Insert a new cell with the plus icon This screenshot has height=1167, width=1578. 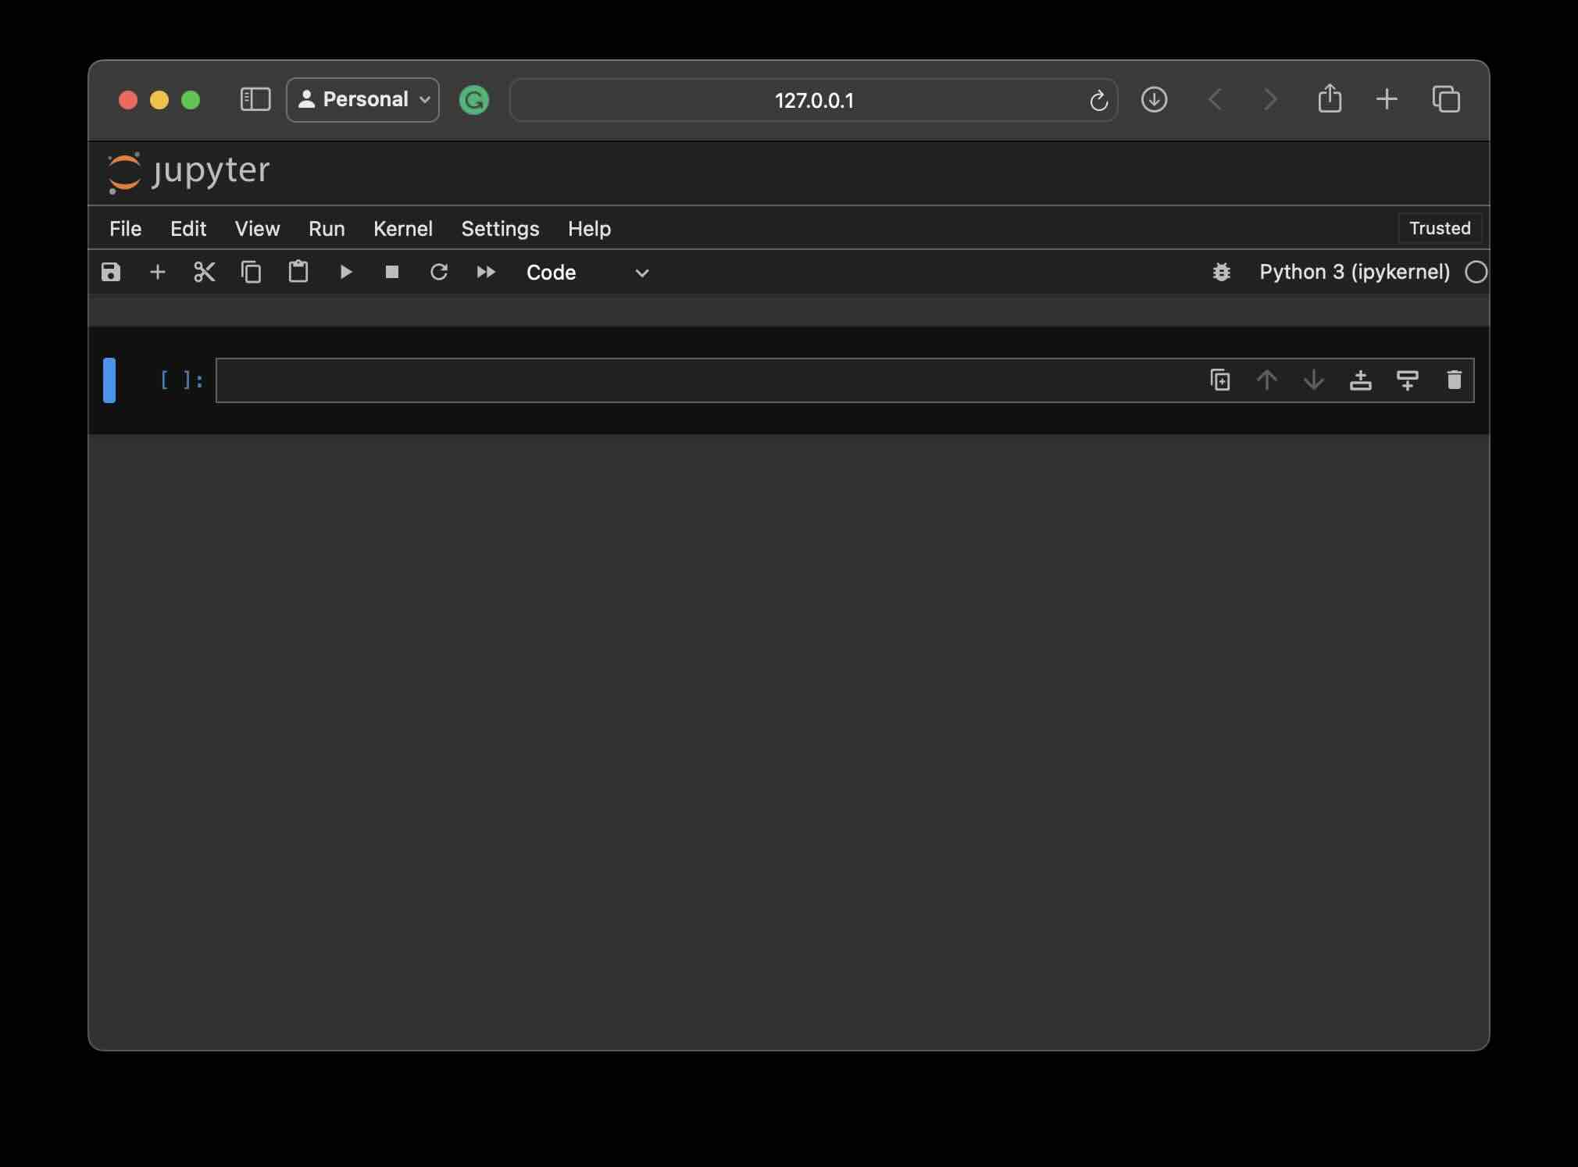point(157,272)
